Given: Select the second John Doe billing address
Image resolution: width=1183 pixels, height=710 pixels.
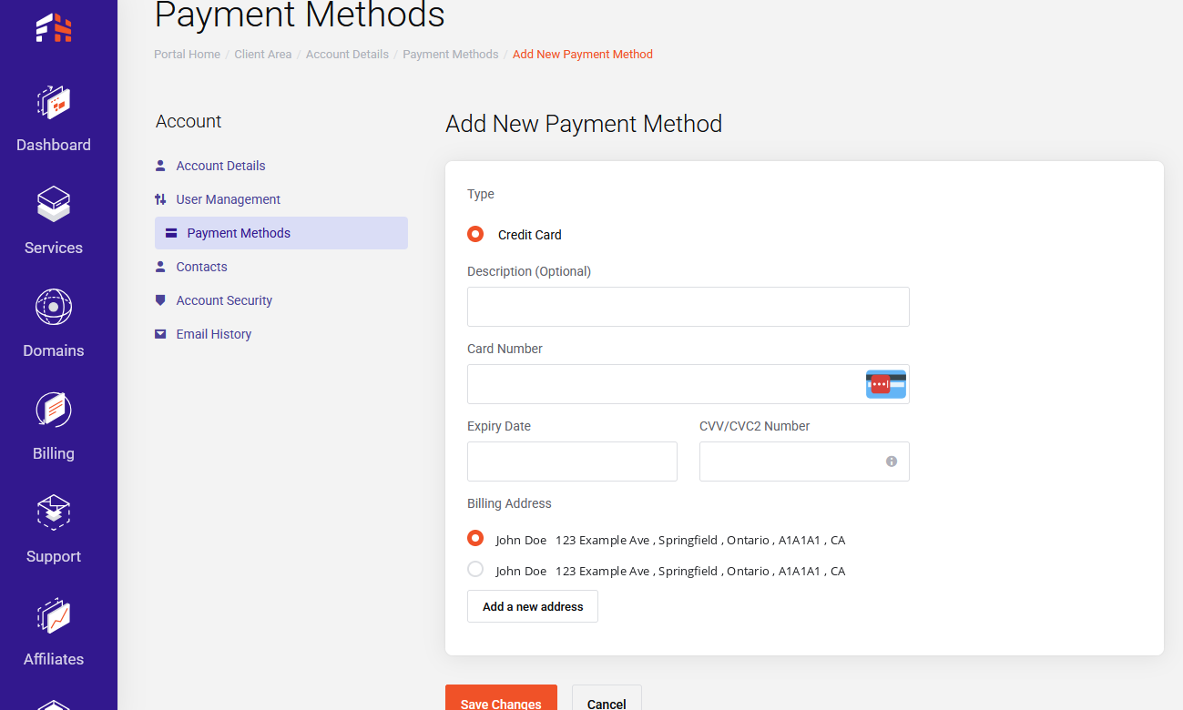Looking at the screenshot, I should (475, 569).
